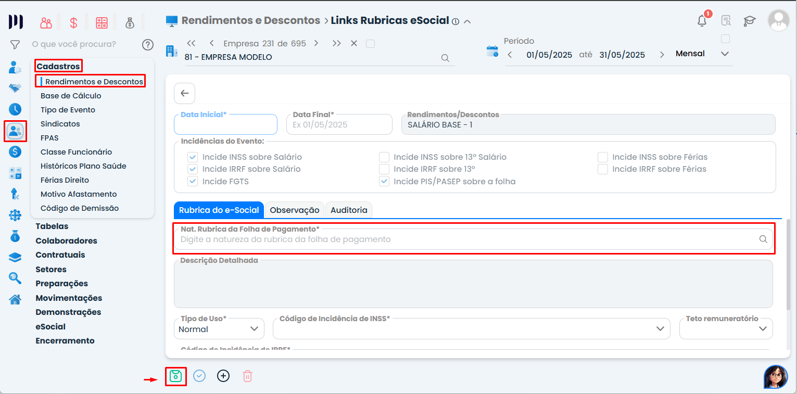
Task: Switch to the Auditoria tab
Action: coord(349,210)
